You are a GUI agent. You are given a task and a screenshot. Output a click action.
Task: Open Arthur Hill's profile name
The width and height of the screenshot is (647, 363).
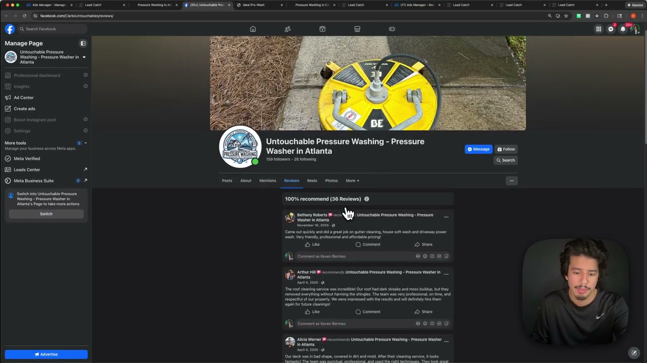[x=306, y=272]
